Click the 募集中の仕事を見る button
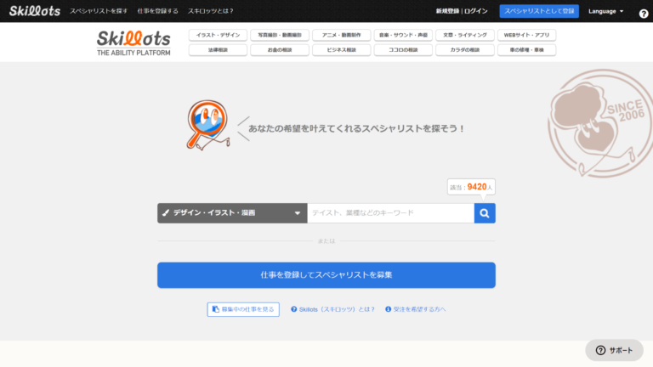Screen dimensions: 653x367 [243, 309]
